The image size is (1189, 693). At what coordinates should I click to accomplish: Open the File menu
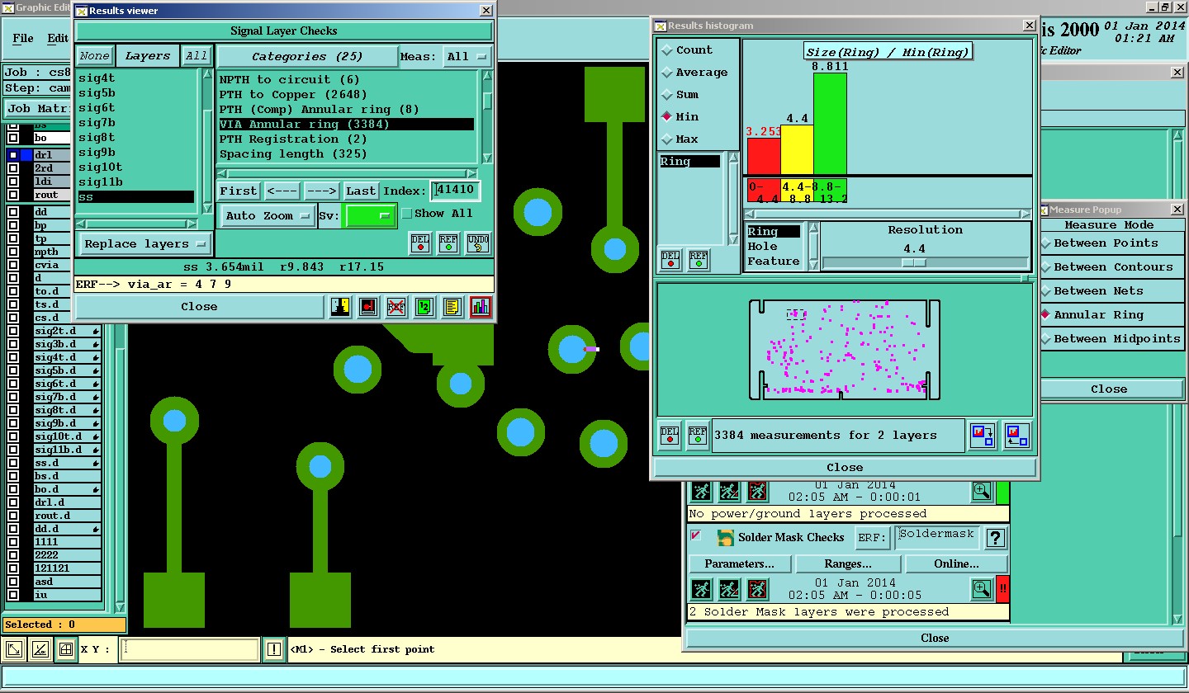click(x=23, y=38)
